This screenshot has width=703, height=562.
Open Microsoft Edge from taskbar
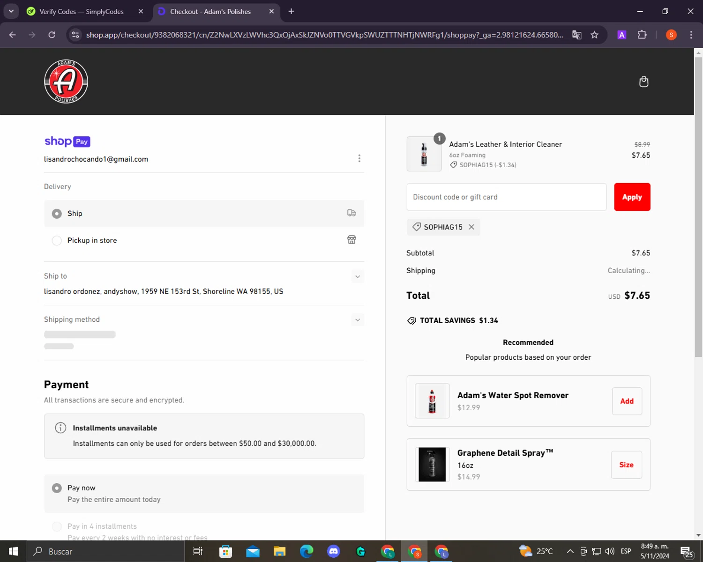(x=307, y=551)
